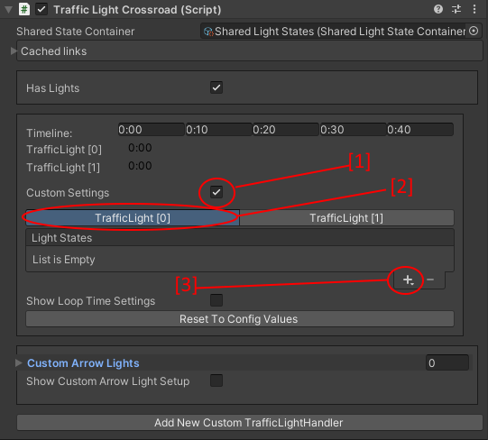The height and width of the screenshot is (440, 488).
Task: Remove Light States entry with minus button
Action: pyautogui.click(x=430, y=280)
